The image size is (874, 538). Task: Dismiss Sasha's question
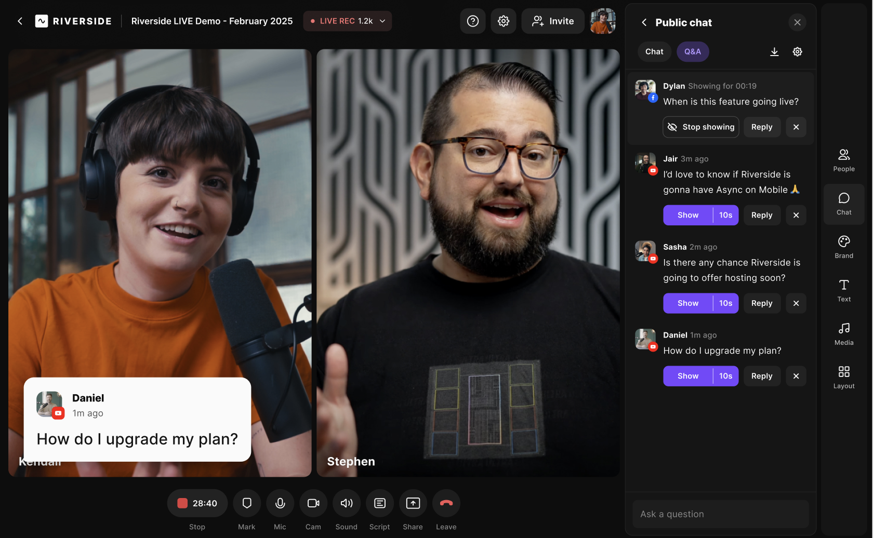796,303
